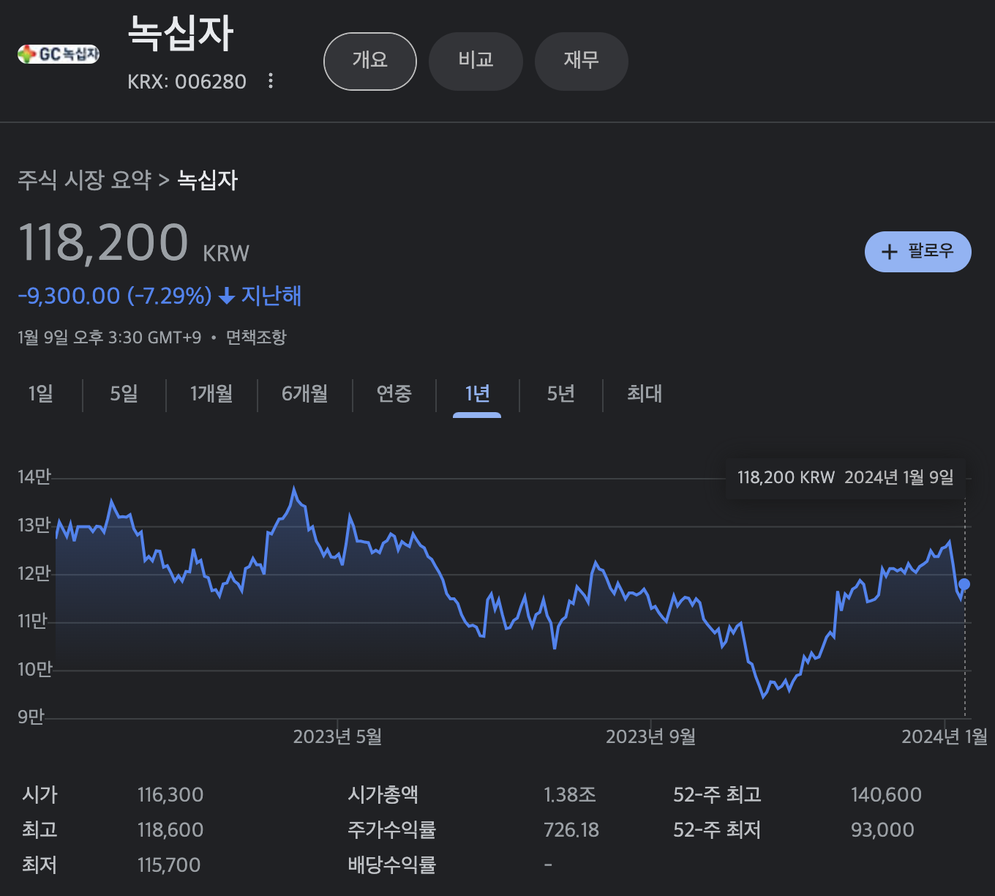Select the 연중 time range
Screen dimensions: 995x896
tap(394, 394)
